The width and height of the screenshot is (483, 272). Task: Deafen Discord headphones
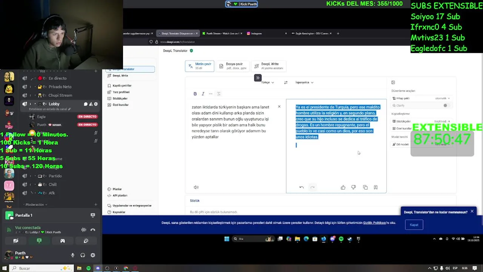tap(83, 255)
